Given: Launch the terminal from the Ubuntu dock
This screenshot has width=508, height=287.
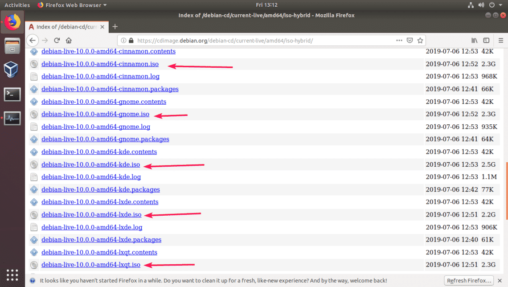Looking at the screenshot, I should (x=12, y=94).
